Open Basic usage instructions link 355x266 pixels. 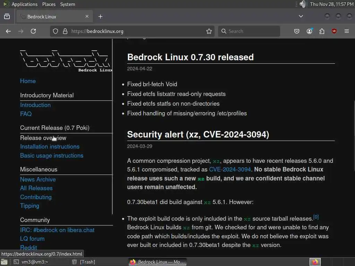(52, 156)
